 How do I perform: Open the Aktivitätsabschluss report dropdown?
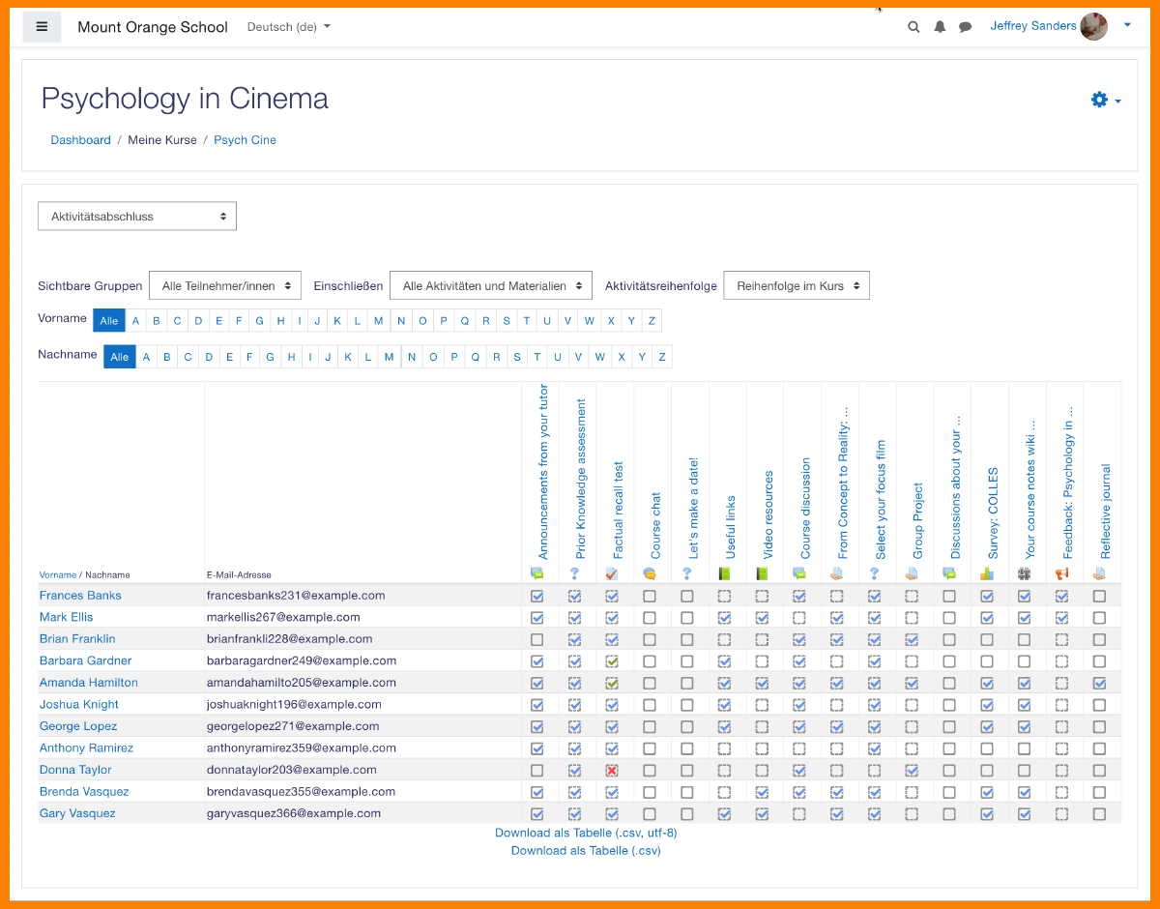coord(137,217)
